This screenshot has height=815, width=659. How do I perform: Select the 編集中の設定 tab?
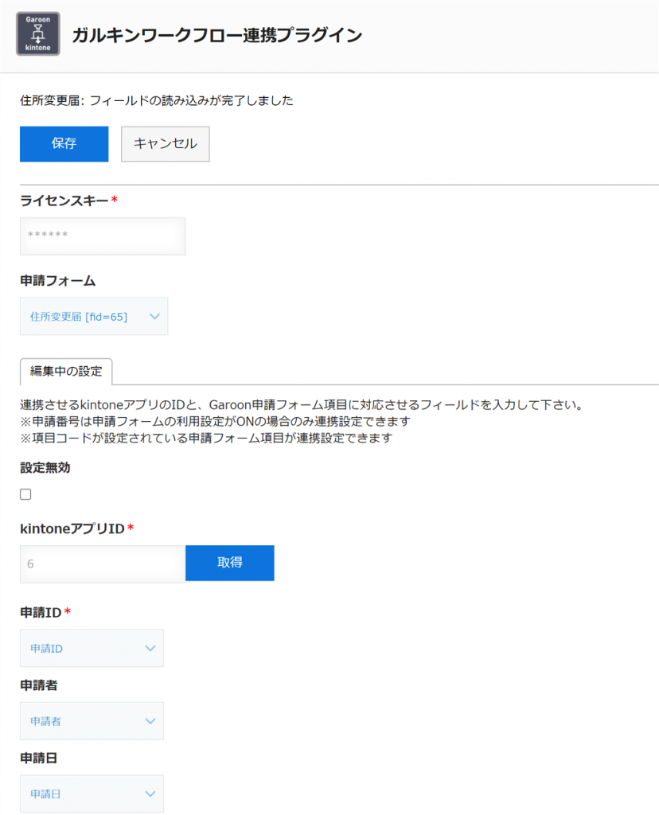[x=66, y=371]
